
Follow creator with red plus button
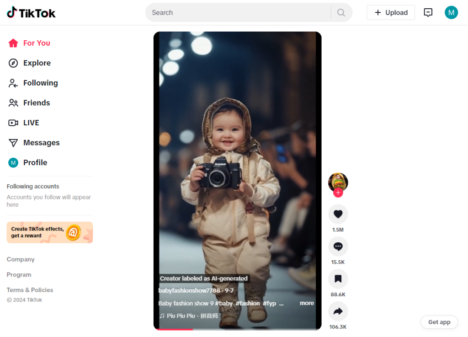[x=338, y=193]
